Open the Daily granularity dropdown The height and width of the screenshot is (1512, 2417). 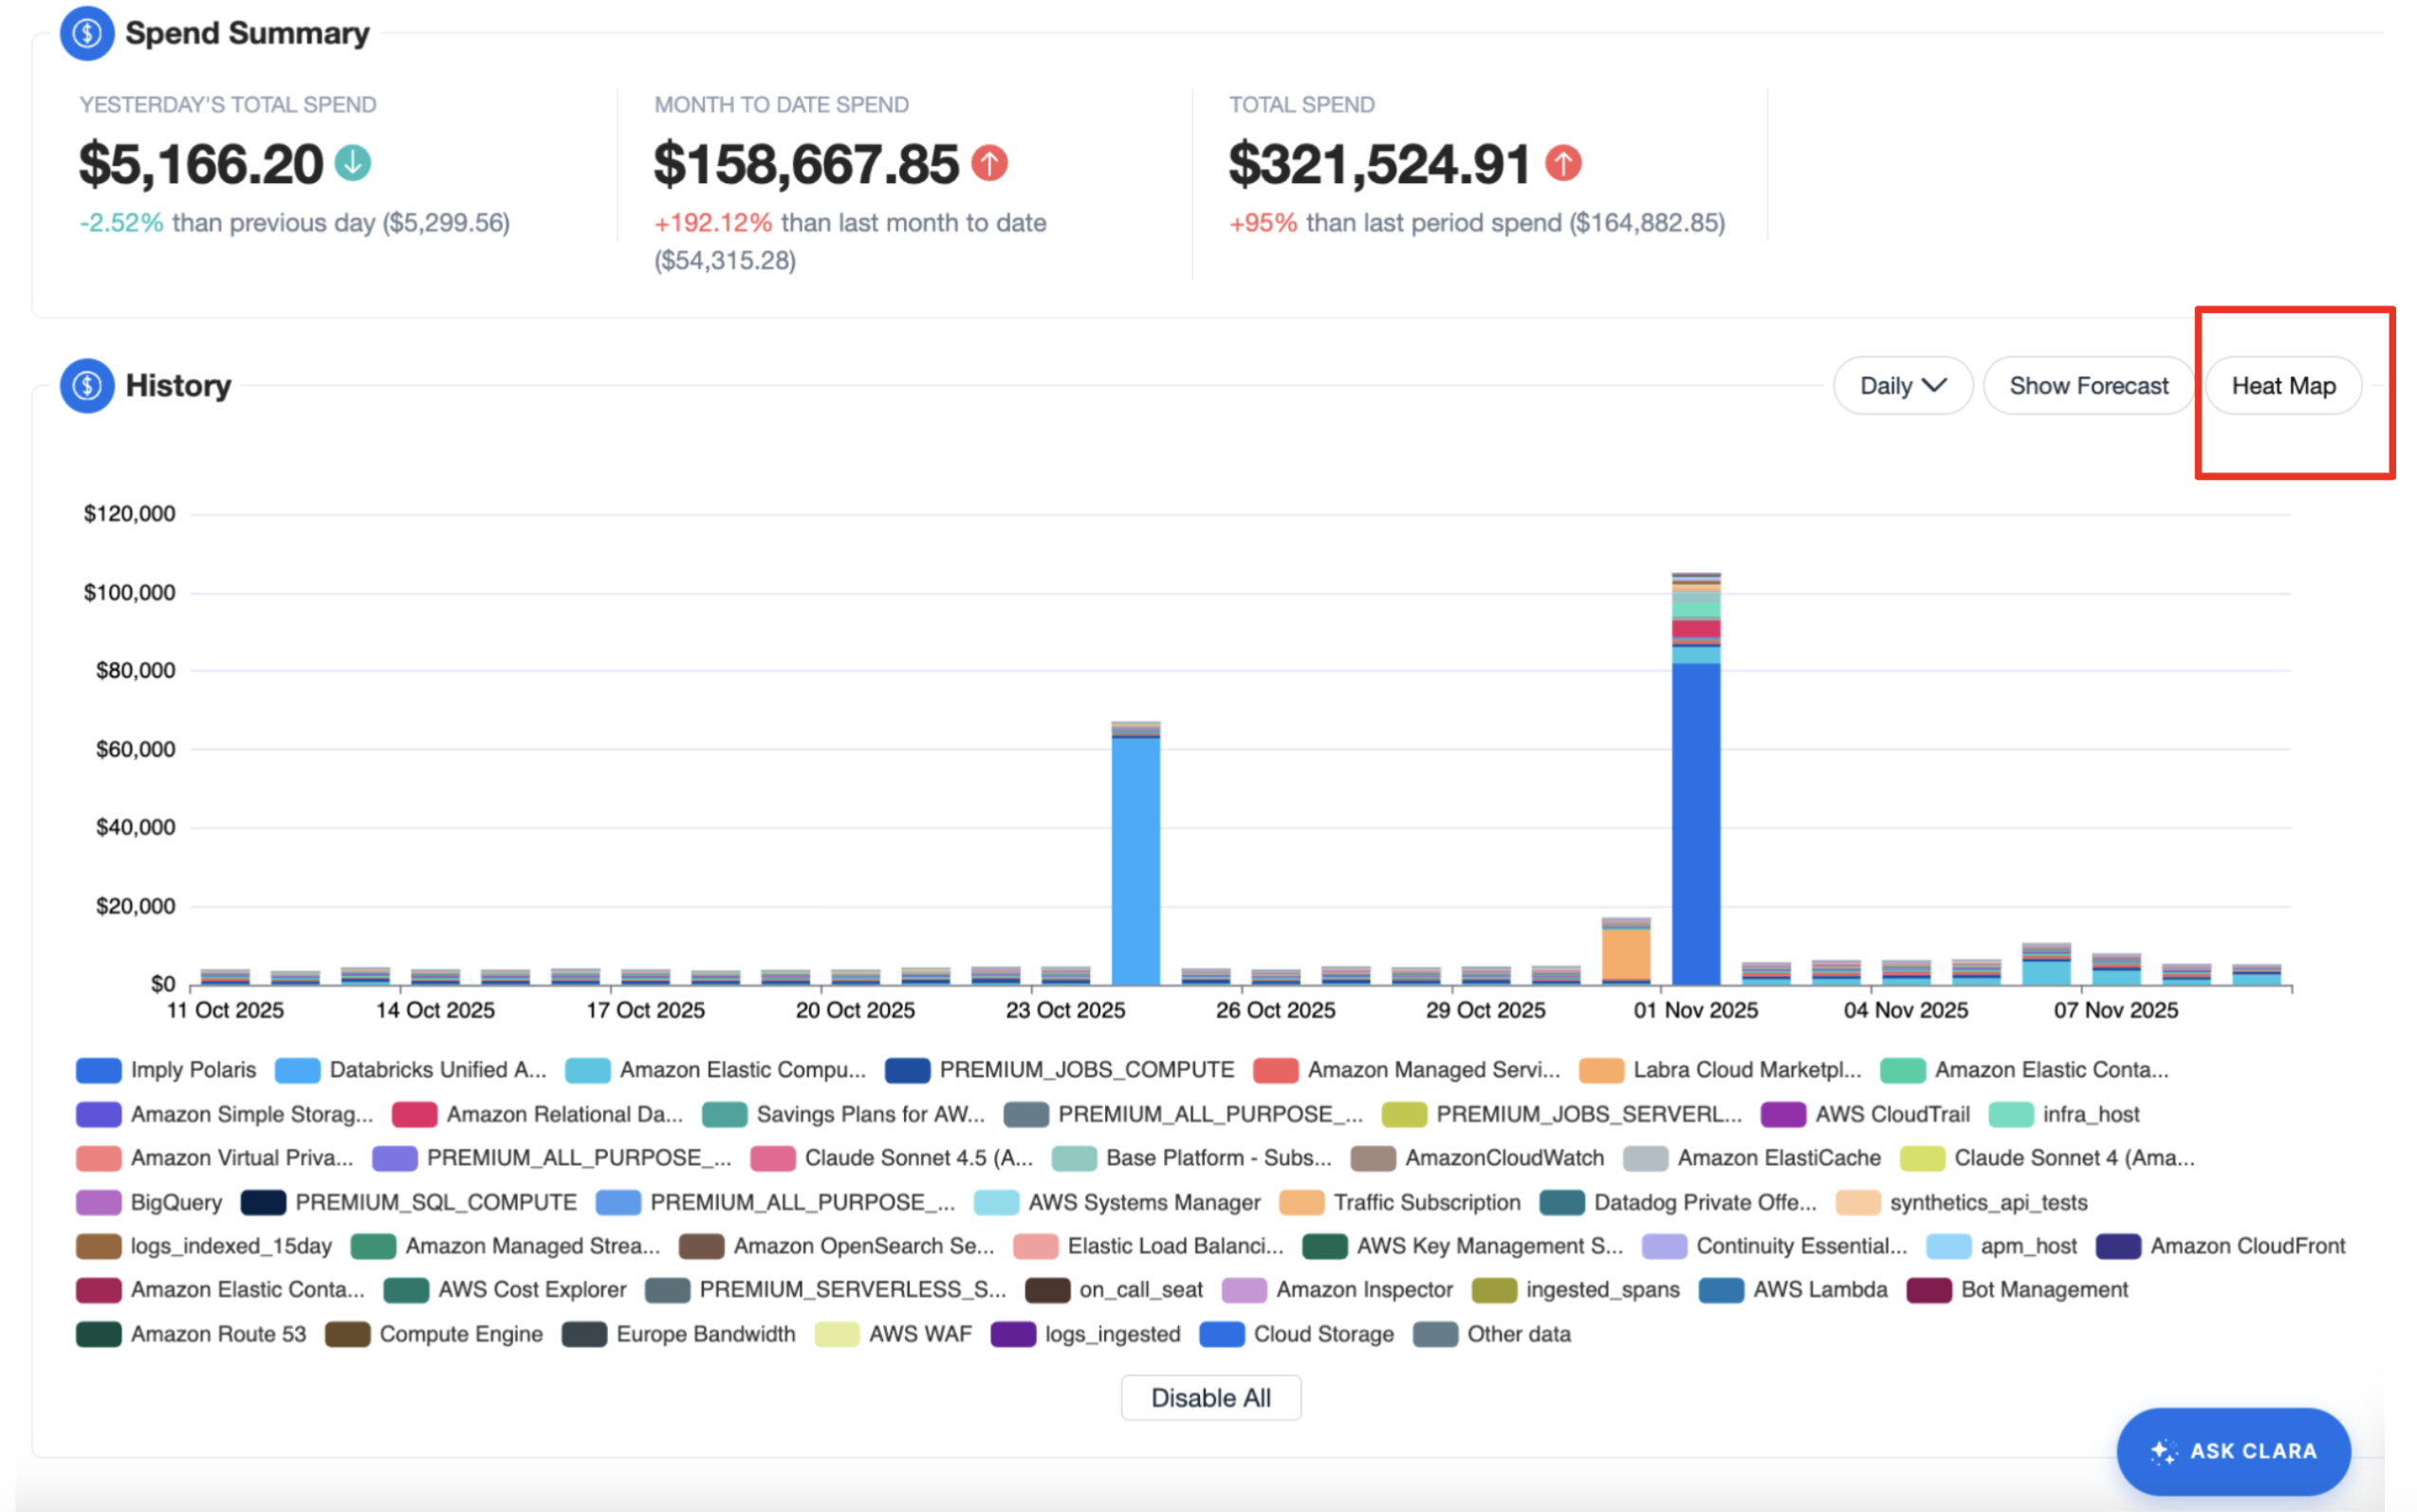(x=1901, y=386)
